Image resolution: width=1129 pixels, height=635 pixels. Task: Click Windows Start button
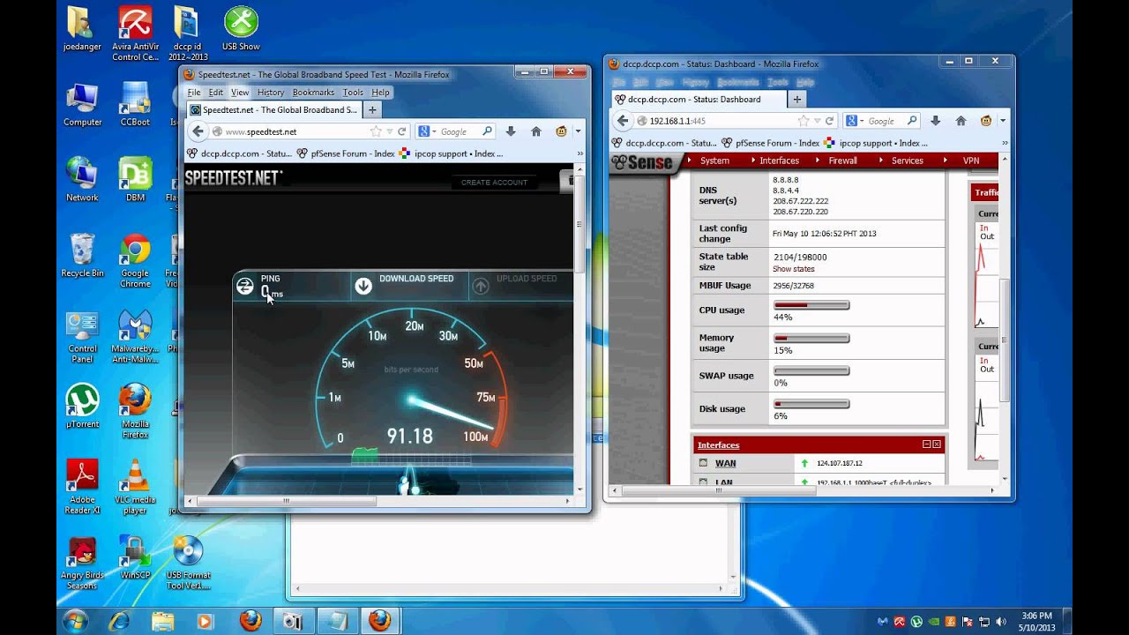coord(75,620)
